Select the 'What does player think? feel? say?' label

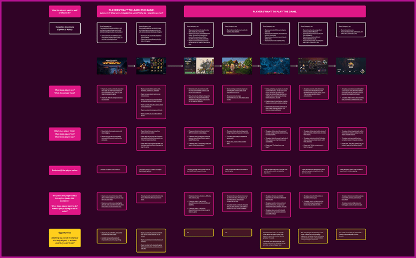[x=65, y=134]
